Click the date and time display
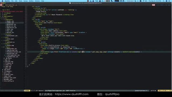The width and height of the screenshot is (172, 97). pos(155,1)
